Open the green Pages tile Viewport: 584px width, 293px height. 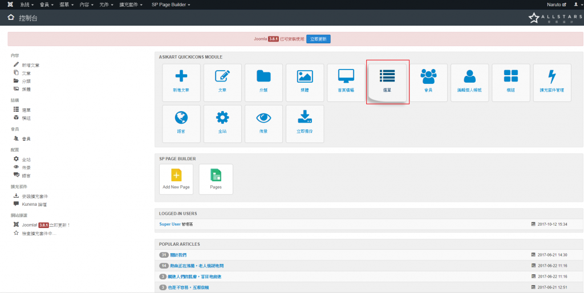[216, 179]
